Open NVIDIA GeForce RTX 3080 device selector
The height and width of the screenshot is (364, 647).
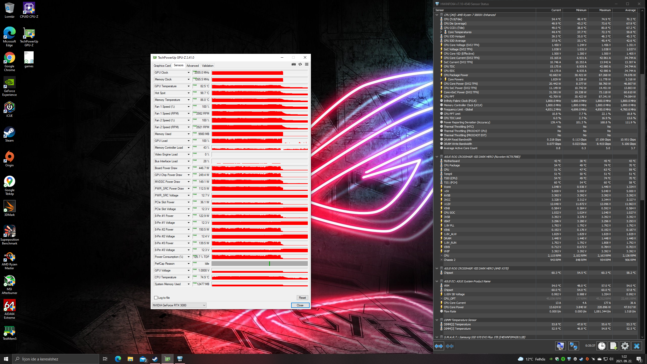coord(179,305)
